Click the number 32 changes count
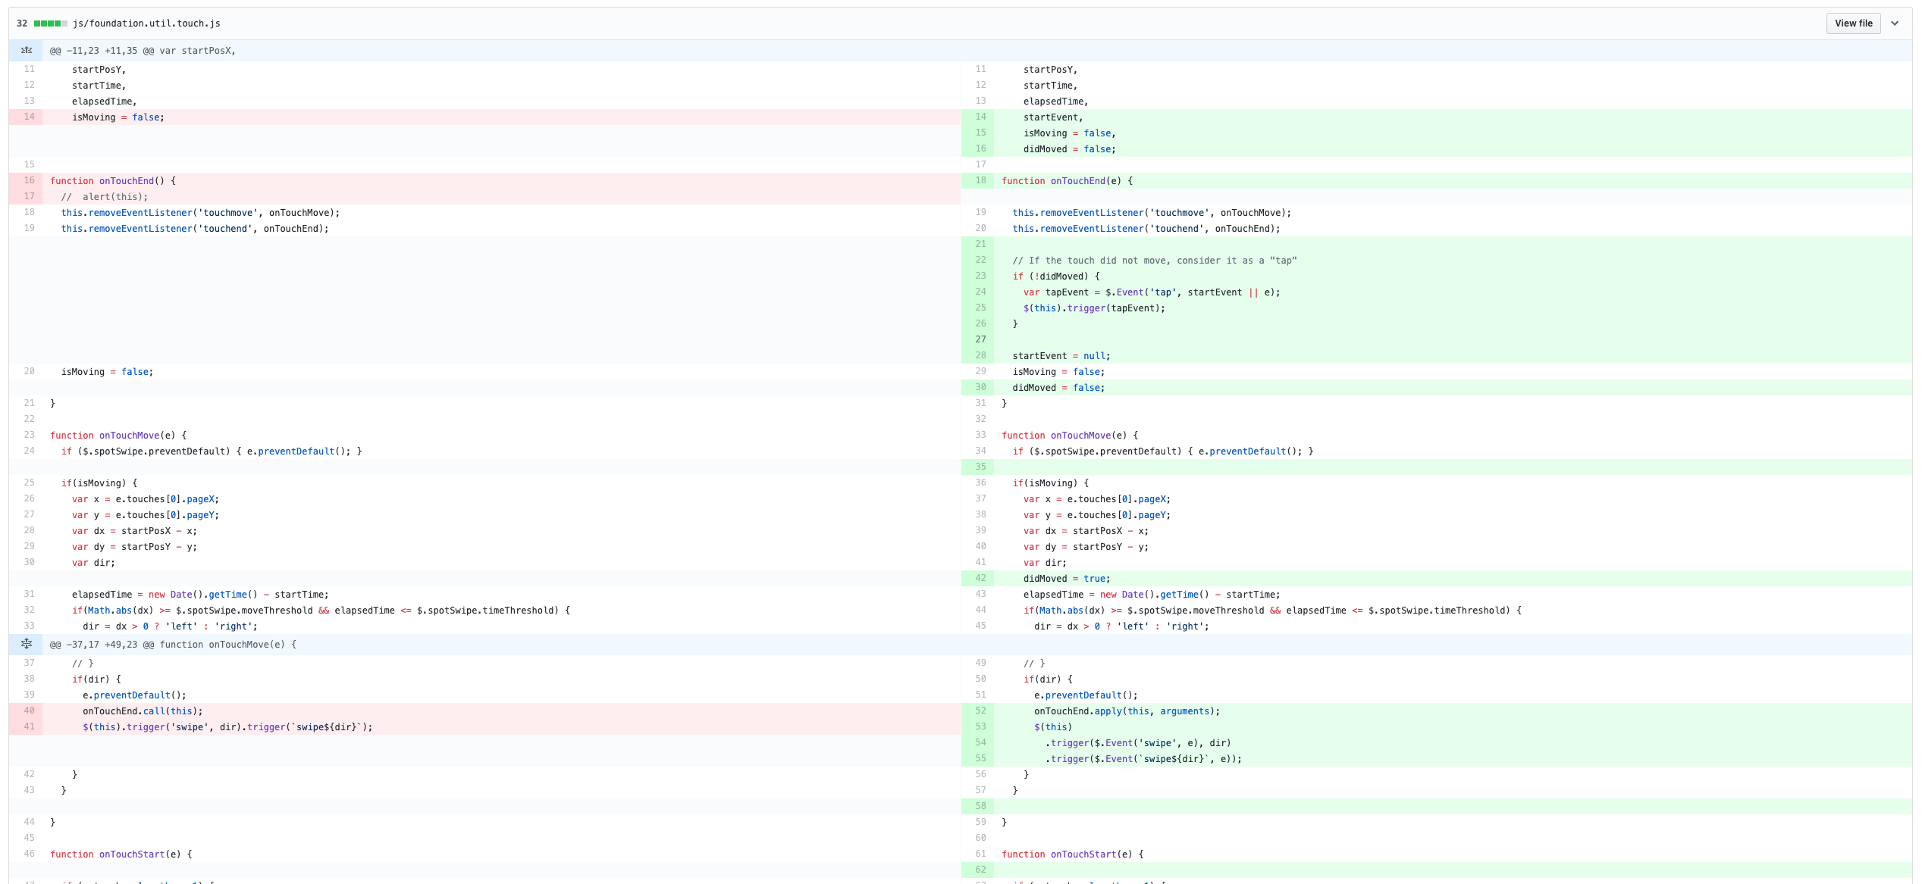 (22, 23)
